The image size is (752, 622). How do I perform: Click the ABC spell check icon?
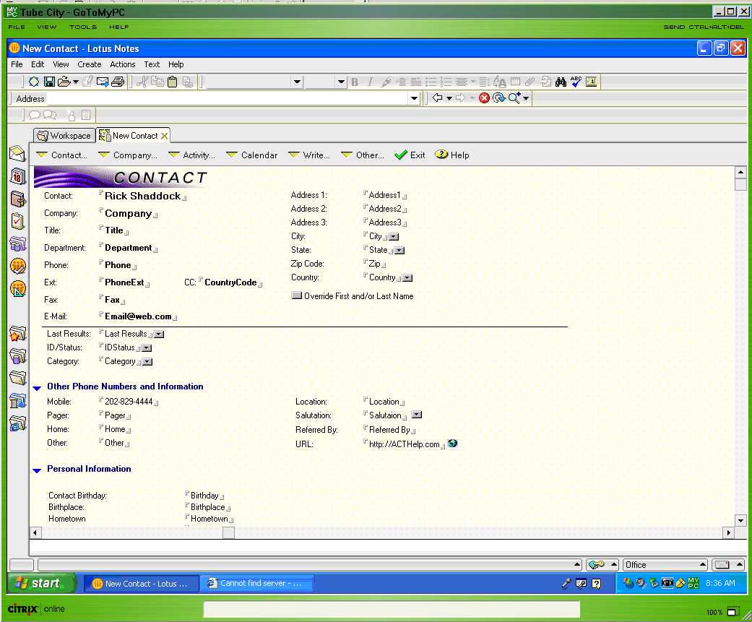pyautogui.click(x=576, y=82)
